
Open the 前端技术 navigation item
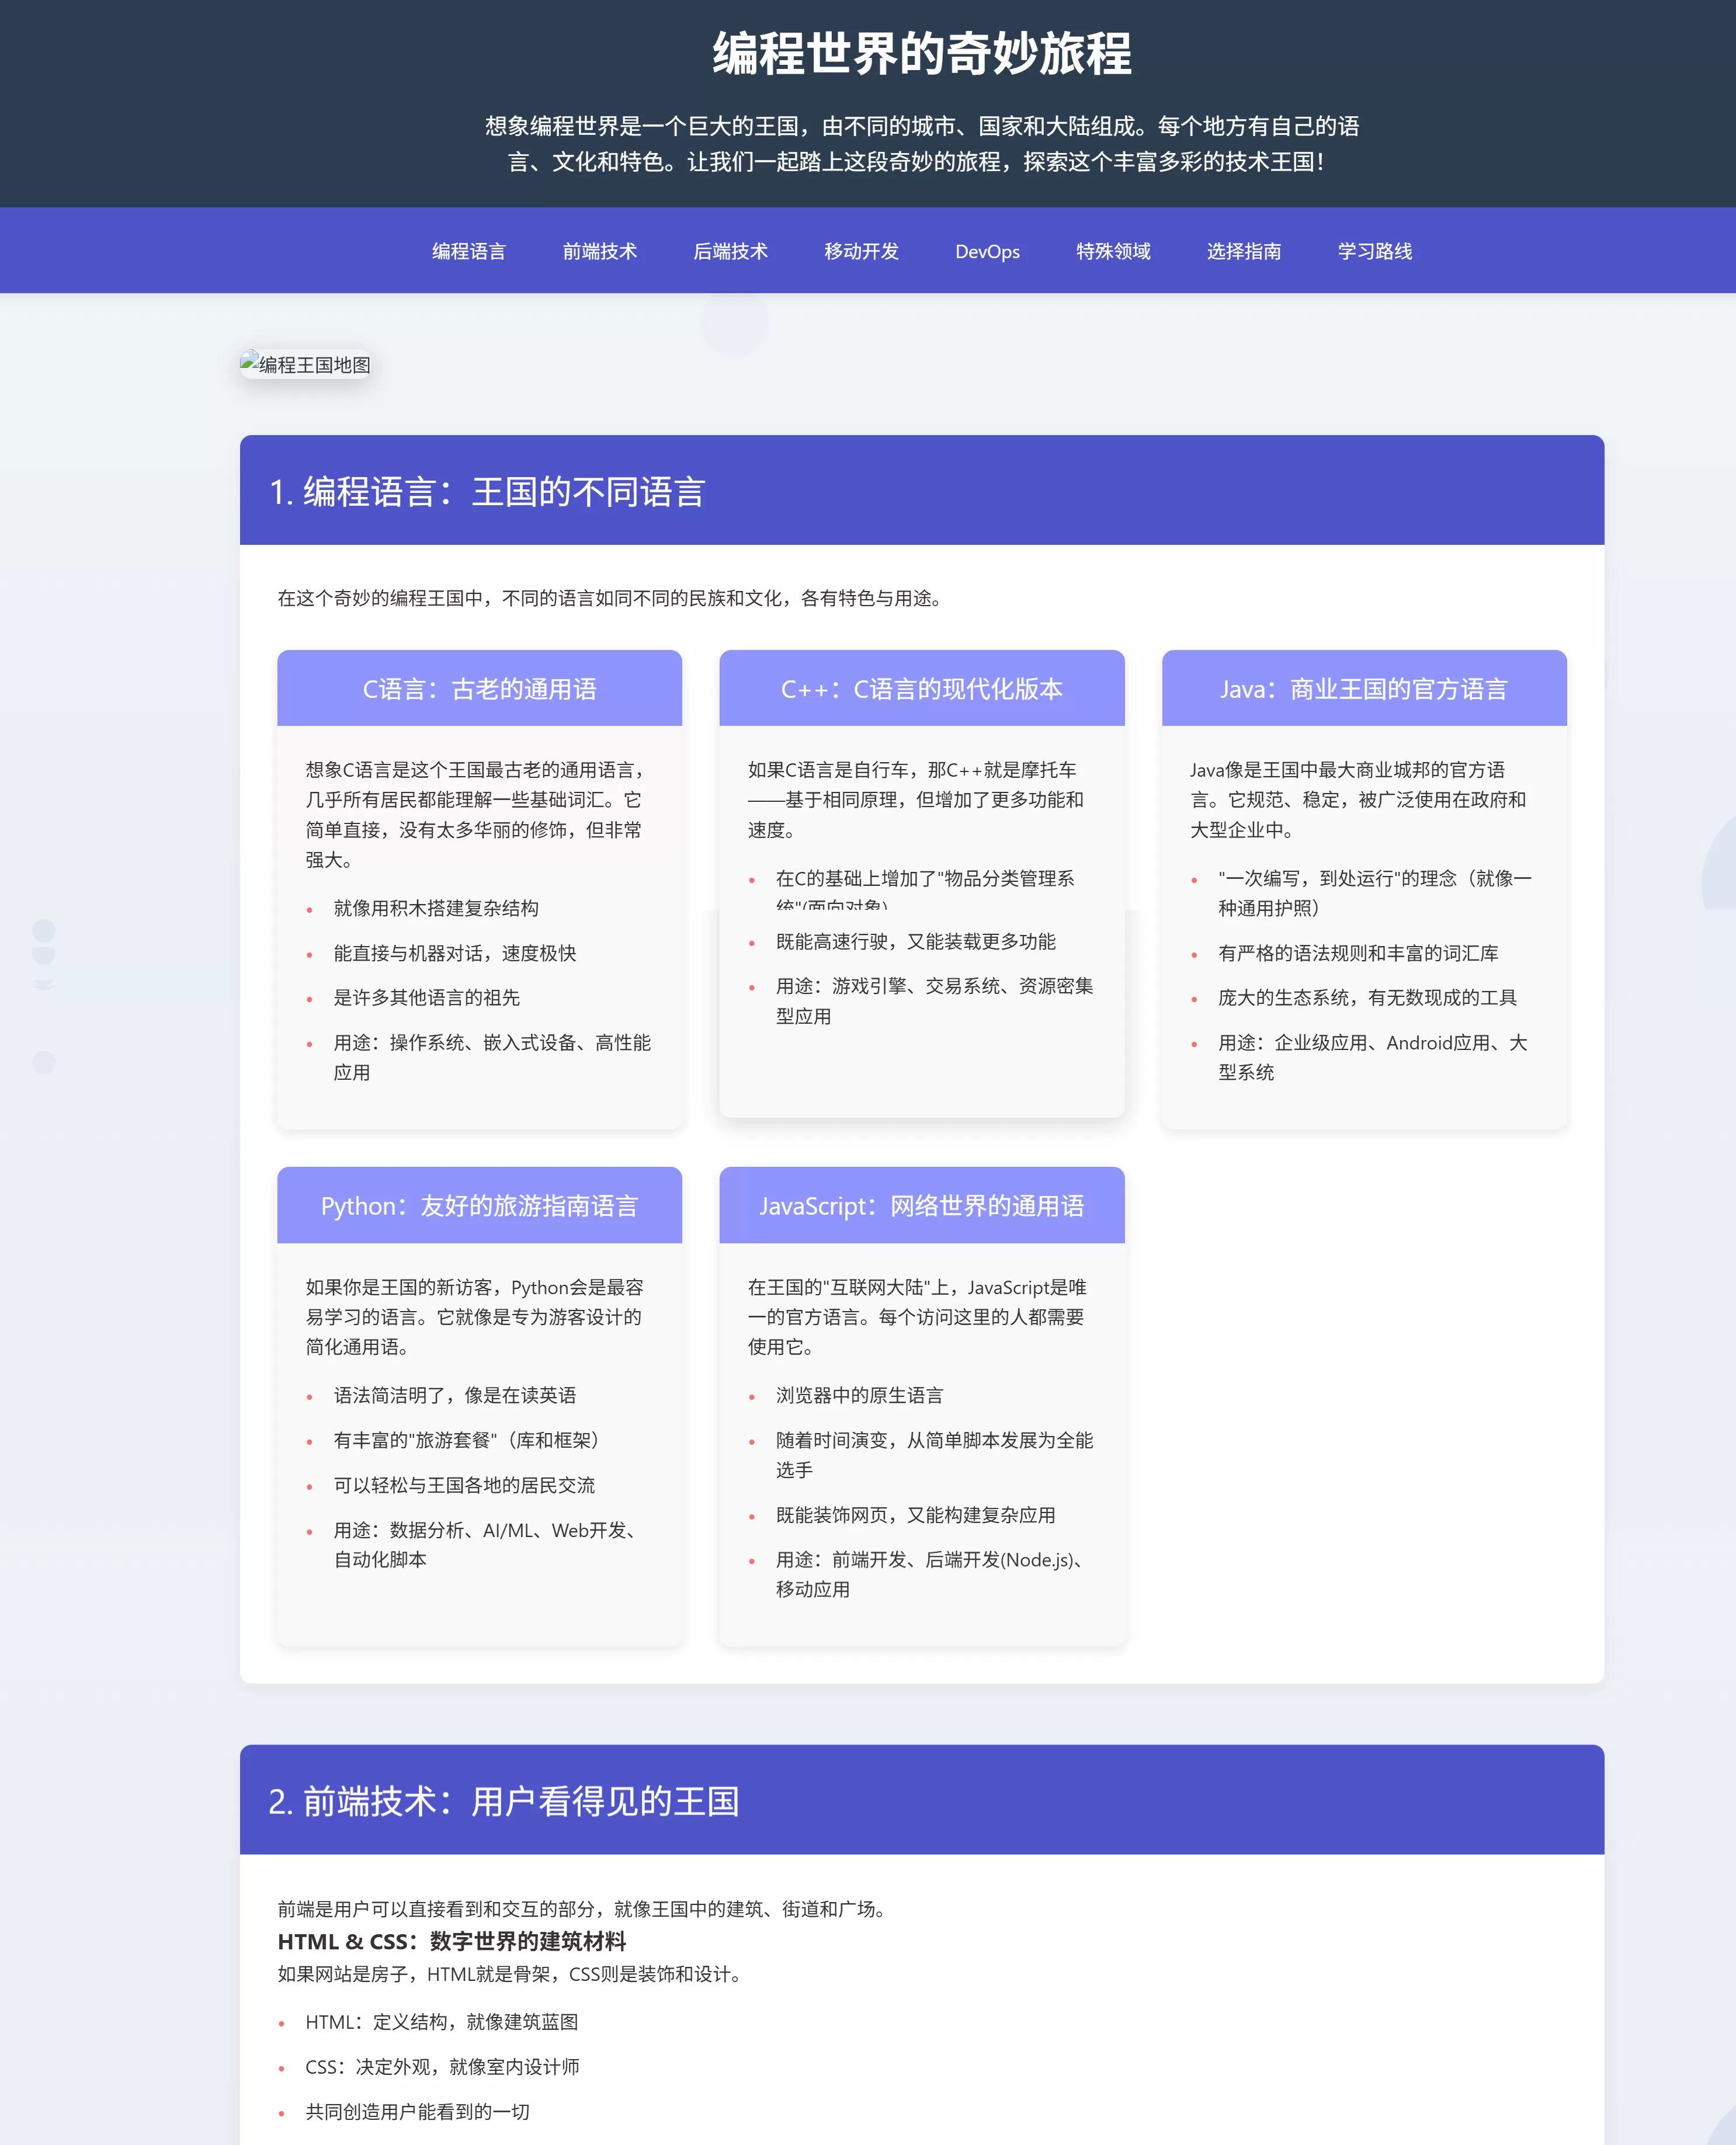click(x=599, y=251)
